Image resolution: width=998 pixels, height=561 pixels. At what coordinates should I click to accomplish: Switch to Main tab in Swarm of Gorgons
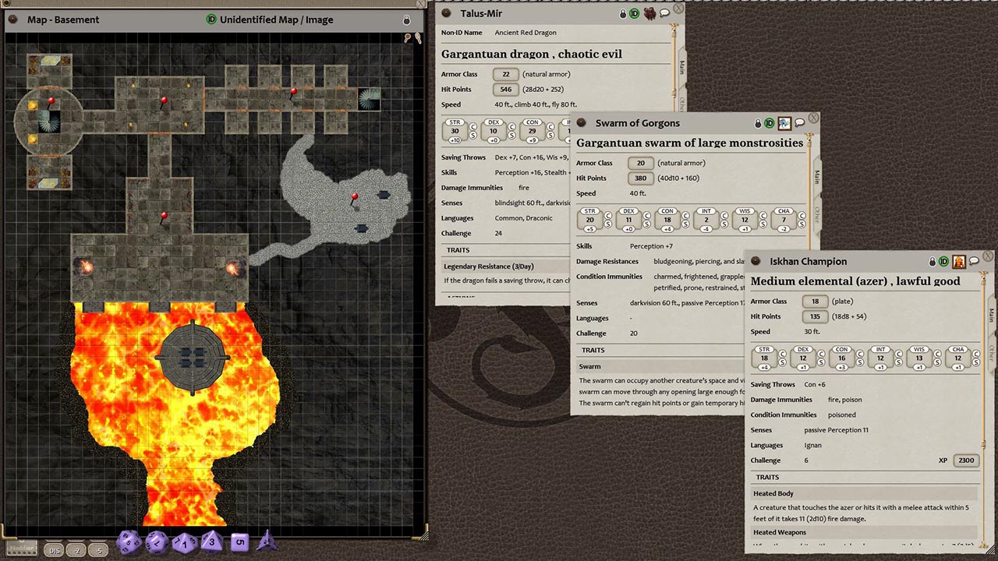pyautogui.click(x=816, y=178)
